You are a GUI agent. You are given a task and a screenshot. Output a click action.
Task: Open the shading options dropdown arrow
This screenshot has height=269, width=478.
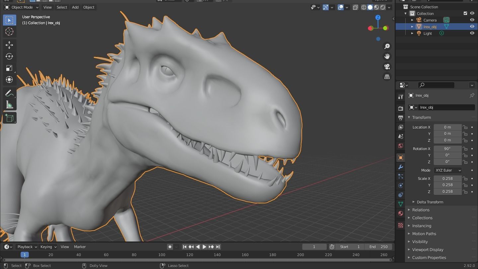[x=389, y=7]
